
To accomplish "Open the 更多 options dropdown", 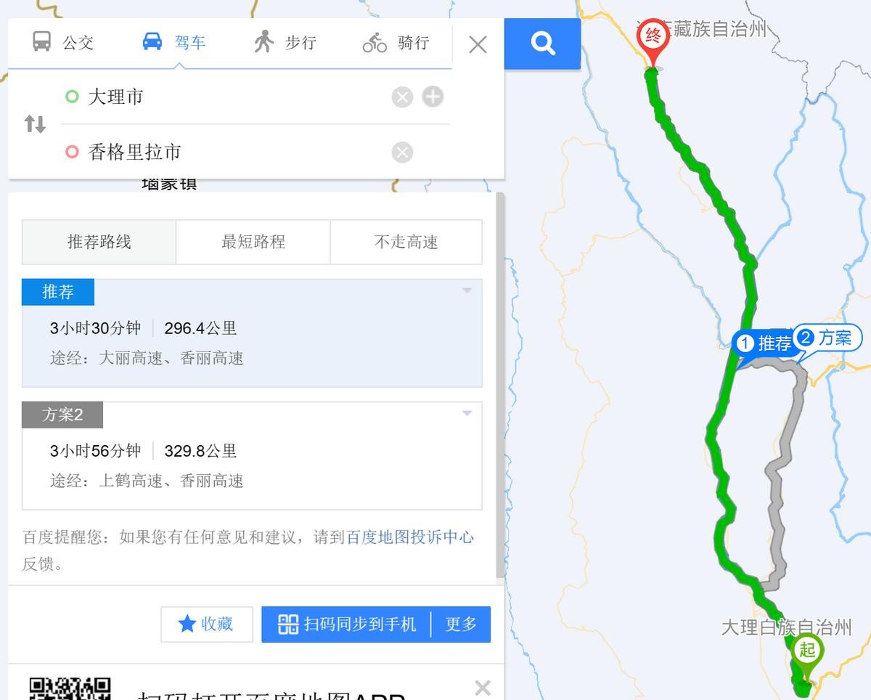I will 461,624.
